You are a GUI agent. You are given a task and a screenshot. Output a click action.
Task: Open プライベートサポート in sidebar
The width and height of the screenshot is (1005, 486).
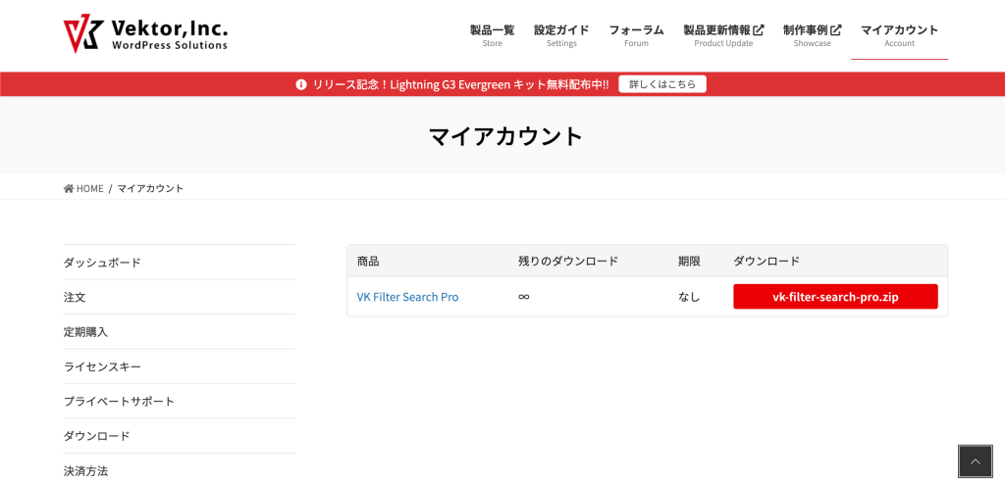[x=180, y=401]
